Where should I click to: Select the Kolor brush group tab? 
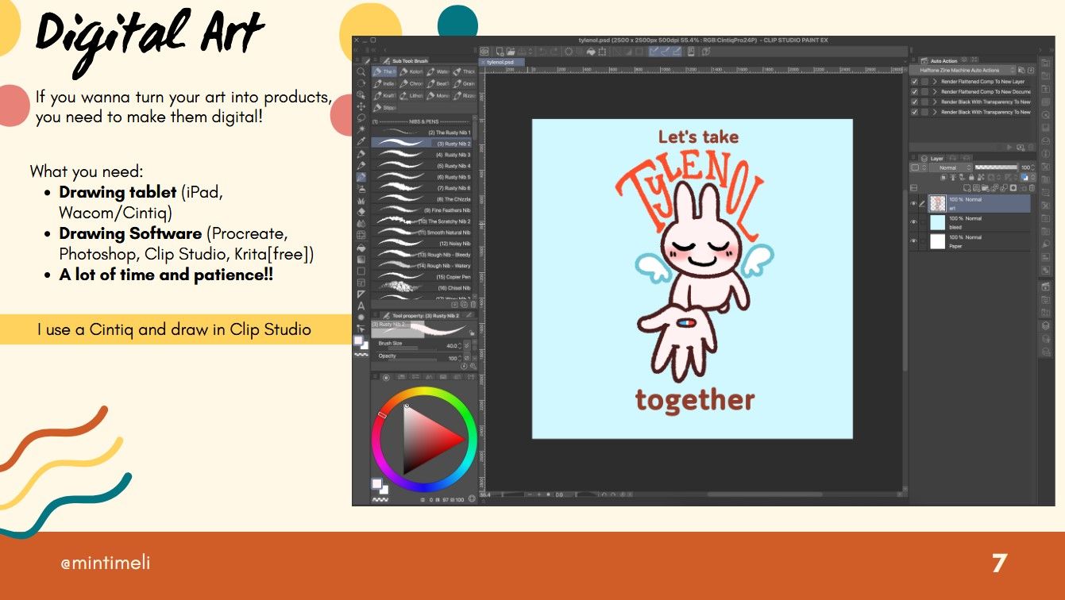pyautogui.click(x=411, y=71)
